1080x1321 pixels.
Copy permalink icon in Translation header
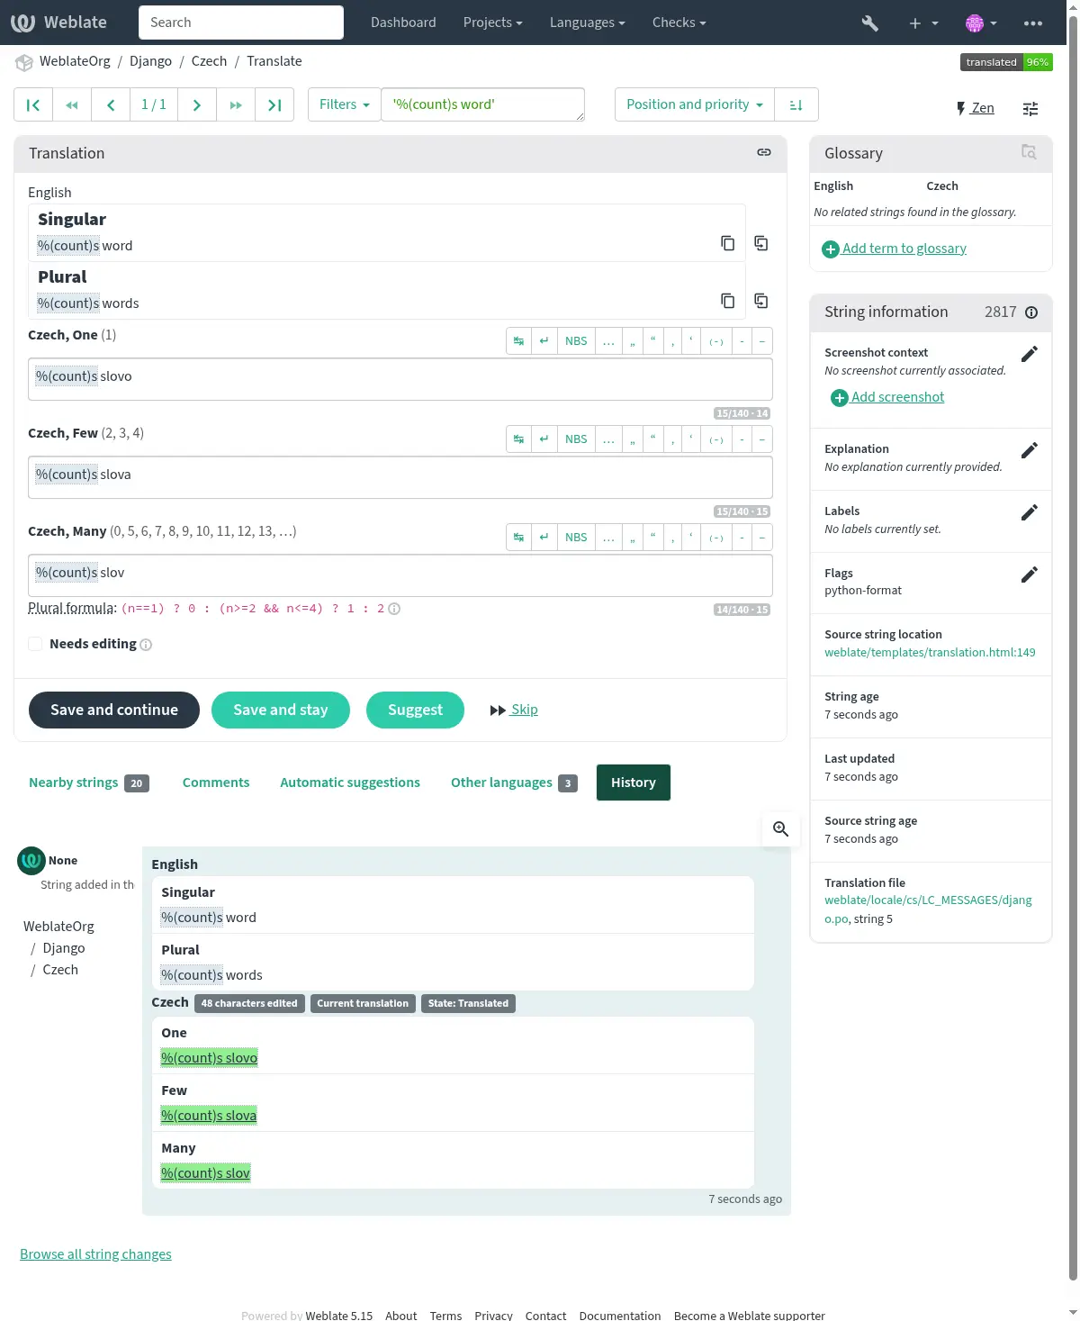pyautogui.click(x=764, y=153)
